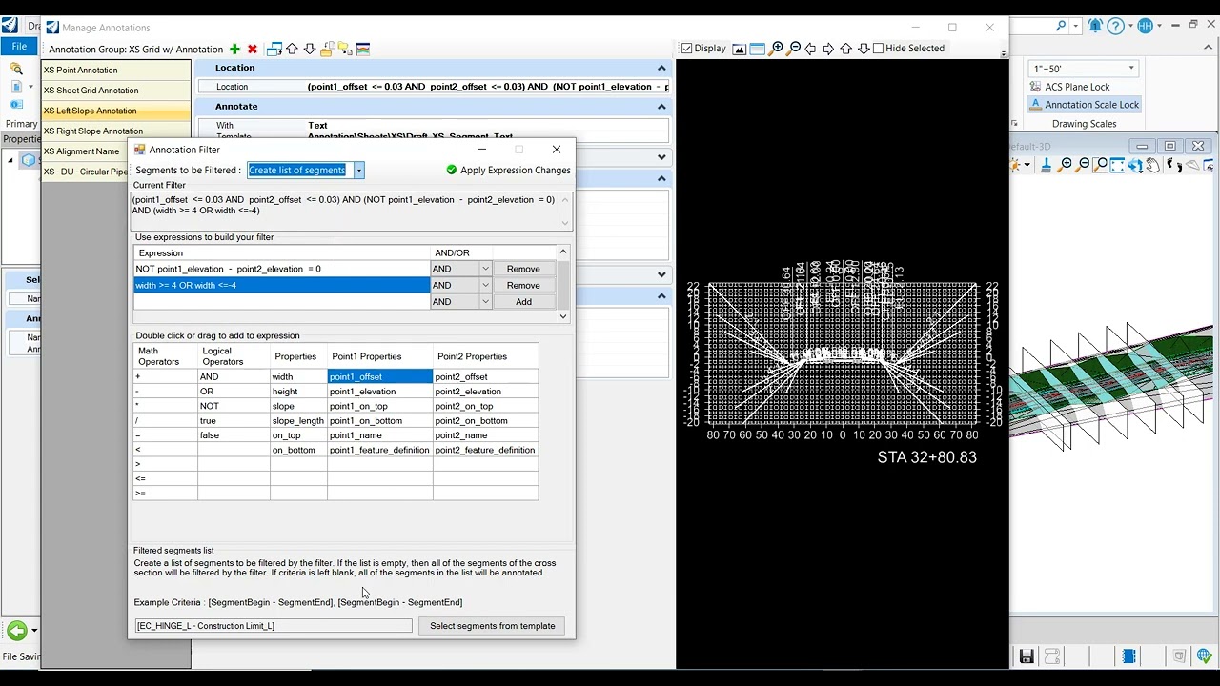The image size is (1220, 686).
Task: Select the Rotate View tool in Default-3D view
Action: 1135,165
